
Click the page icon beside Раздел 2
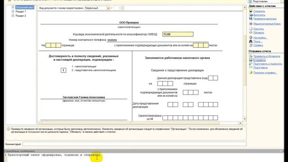13,16
